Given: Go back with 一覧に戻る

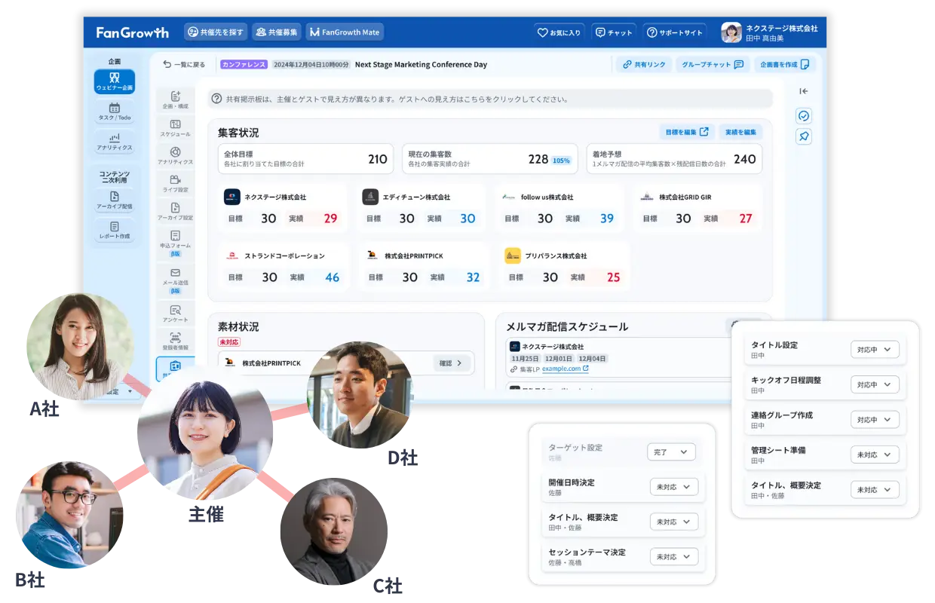Looking at the screenshot, I should pyautogui.click(x=183, y=65).
